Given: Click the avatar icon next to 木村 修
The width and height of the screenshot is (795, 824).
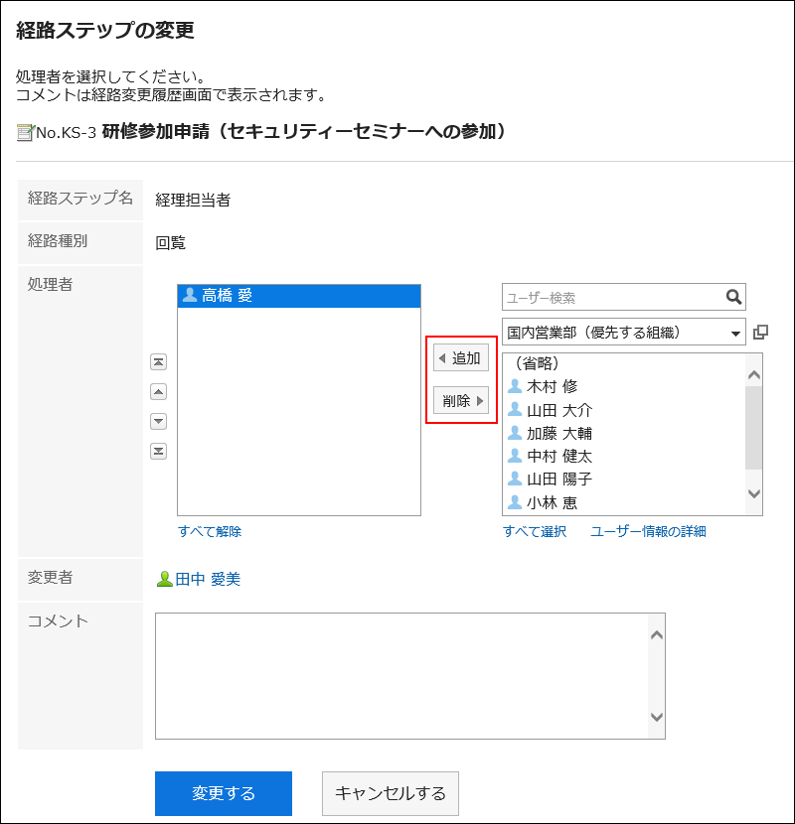Looking at the screenshot, I should tap(515, 386).
